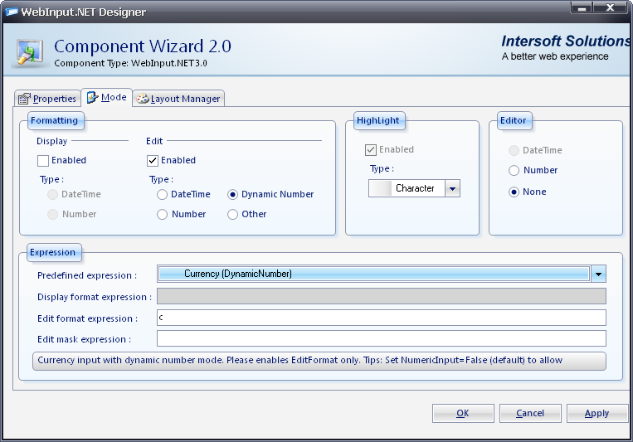Choose the Edit type Other radio button

(233, 215)
